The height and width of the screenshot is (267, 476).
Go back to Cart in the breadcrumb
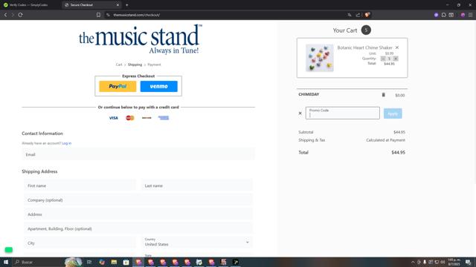(x=119, y=65)
